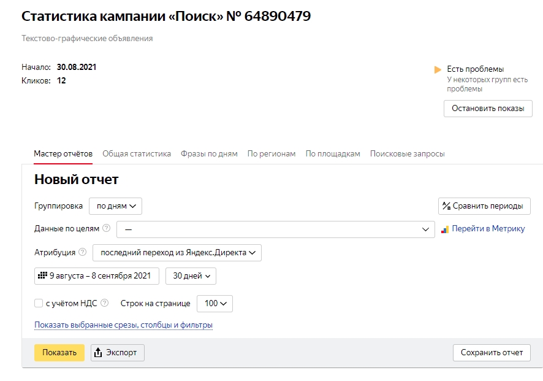Click help icon next to Данные по целям
The image size is (543, 381).
(106, 228)
